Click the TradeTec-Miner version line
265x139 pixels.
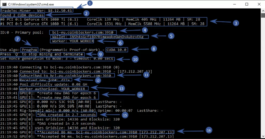click(36, 11)
